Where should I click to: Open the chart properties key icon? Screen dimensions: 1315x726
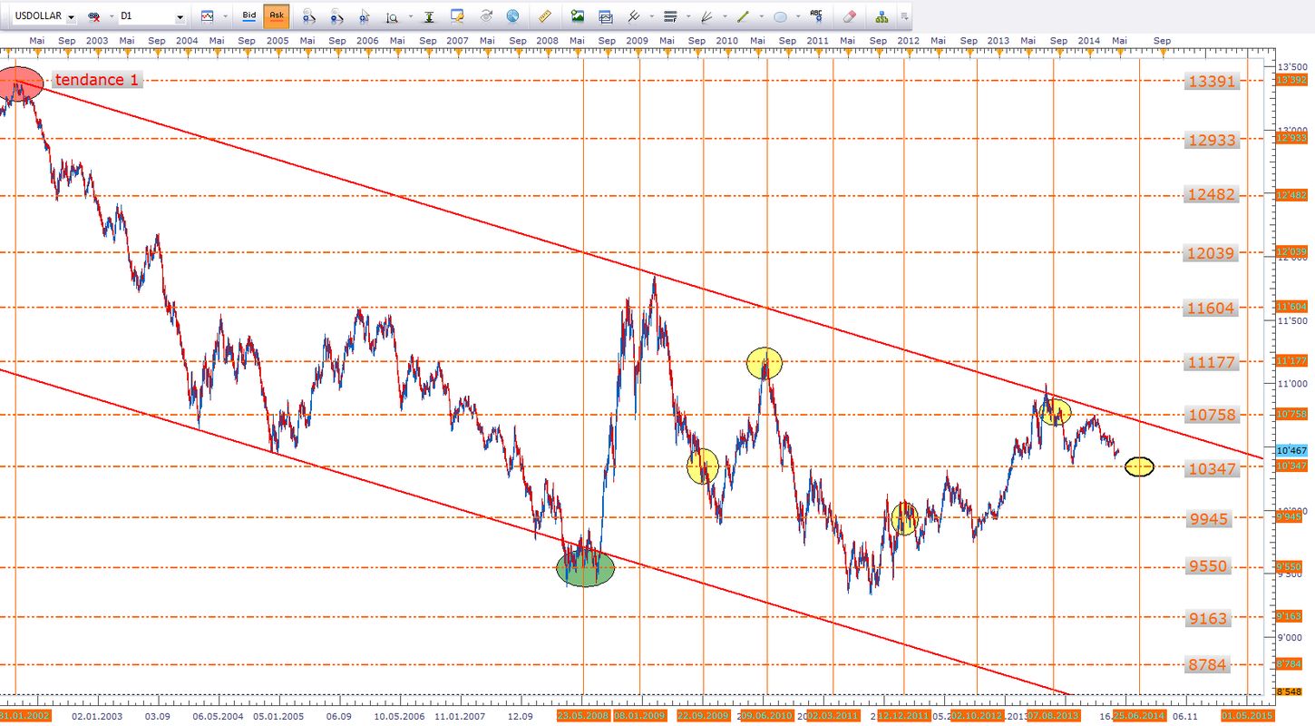[458, 16]
